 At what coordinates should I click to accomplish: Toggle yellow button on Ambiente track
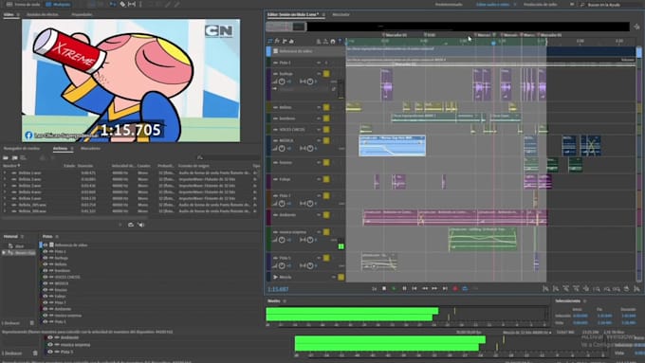(326, 215)
